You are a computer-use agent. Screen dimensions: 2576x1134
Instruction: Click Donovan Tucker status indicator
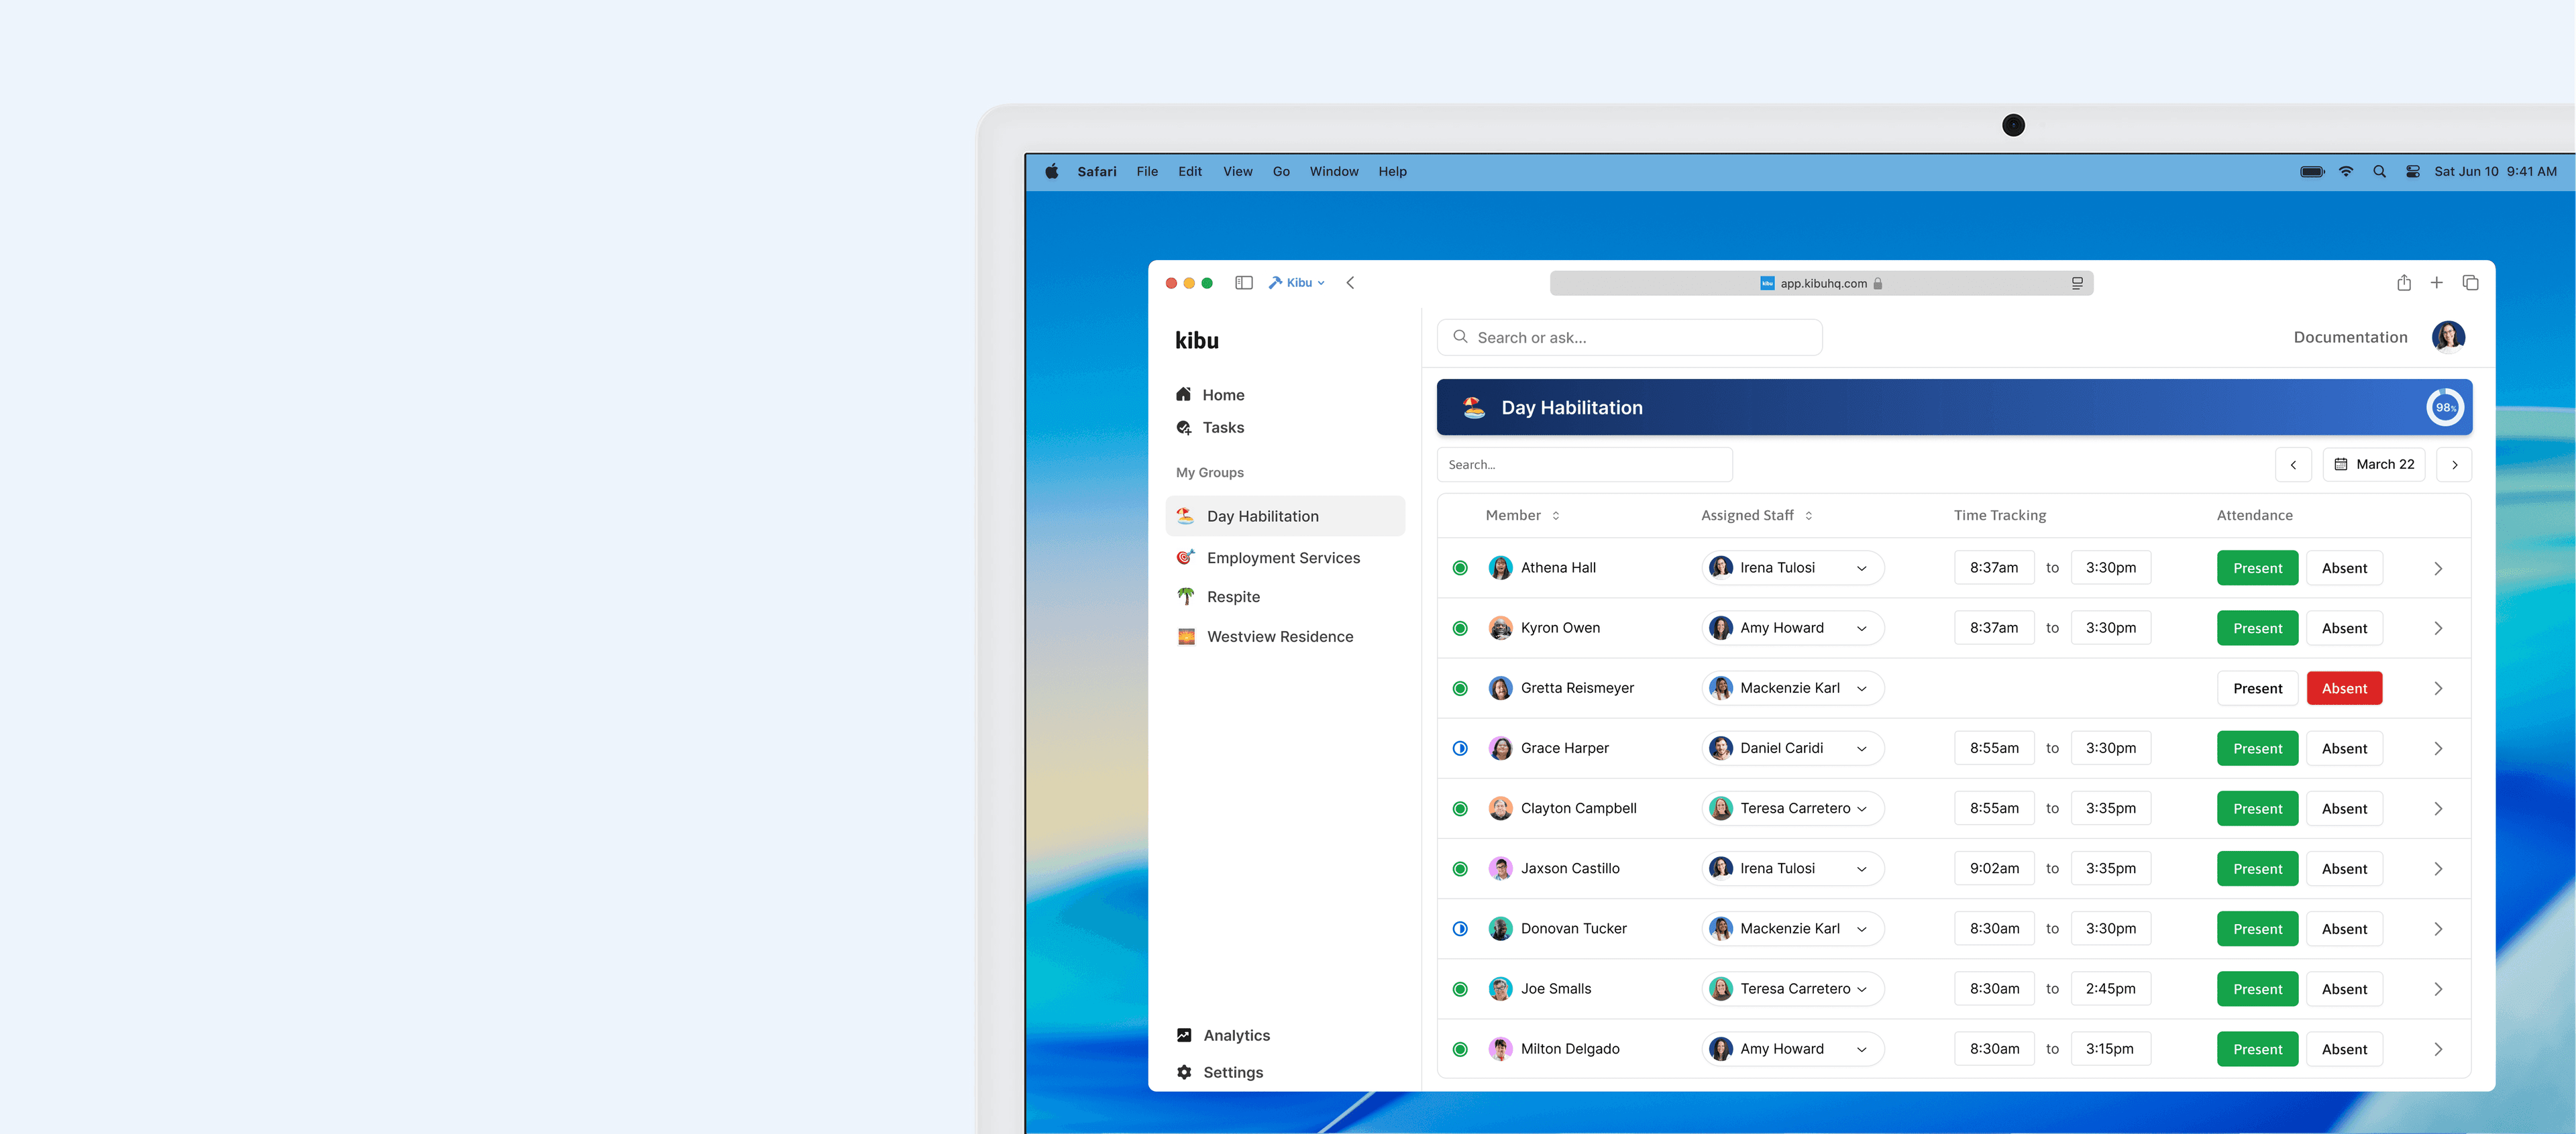(x=1459, y=928)
